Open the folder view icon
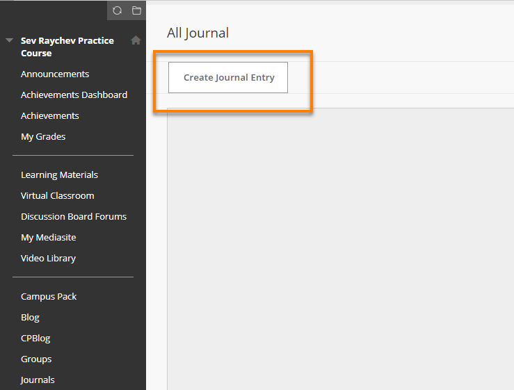The width and height of the screenshot is (514, 390). tap(137, 10)
